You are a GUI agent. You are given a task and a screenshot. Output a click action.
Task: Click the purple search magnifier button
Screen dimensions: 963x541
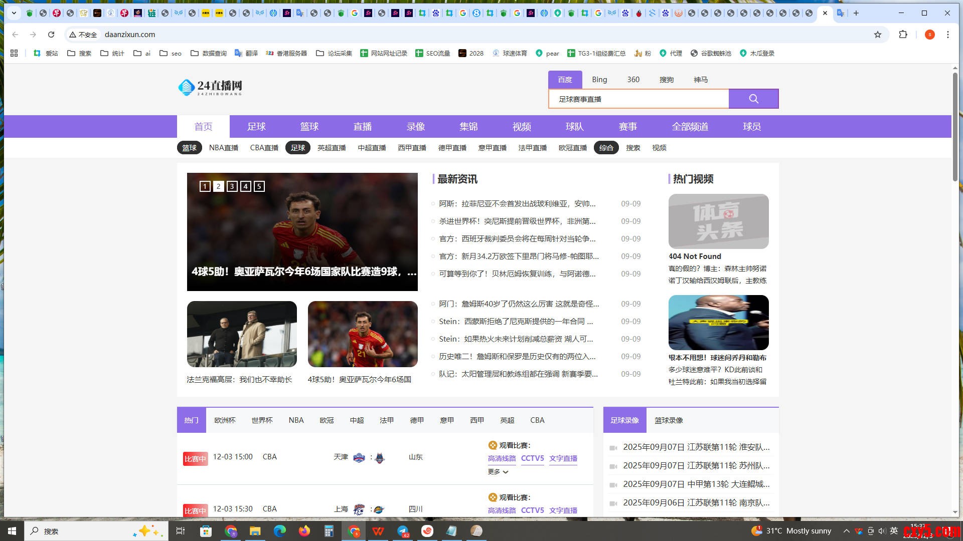(753, 99)
